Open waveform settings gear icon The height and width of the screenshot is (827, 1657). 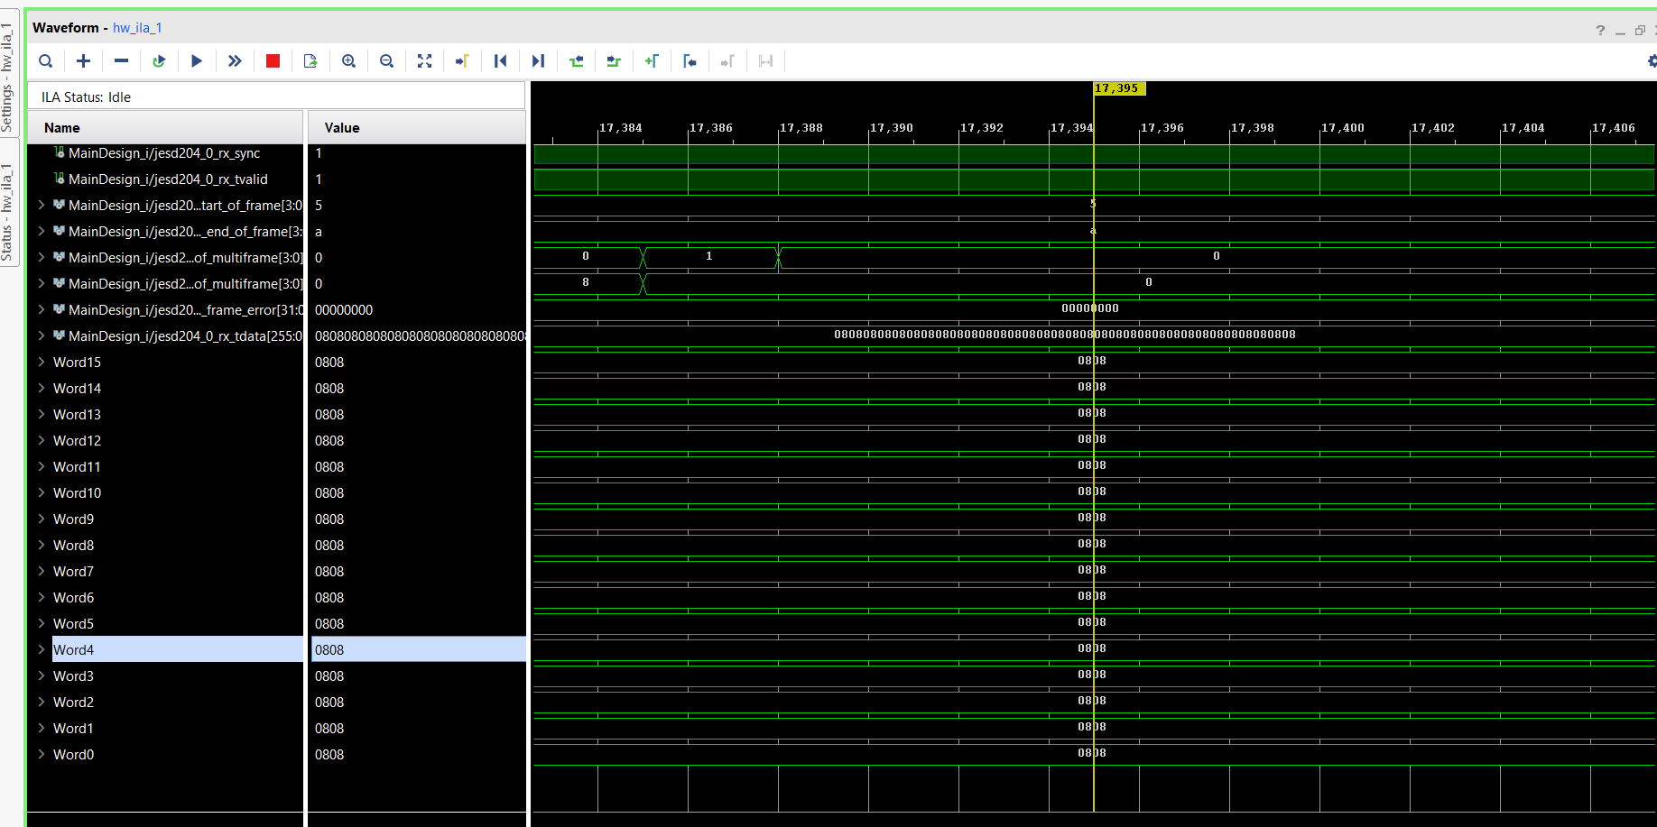pos(1652,61)
